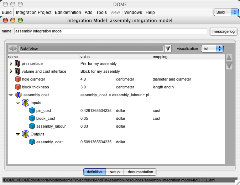
Task: Open the visualization list dropdown
Action: pos(212,48)
